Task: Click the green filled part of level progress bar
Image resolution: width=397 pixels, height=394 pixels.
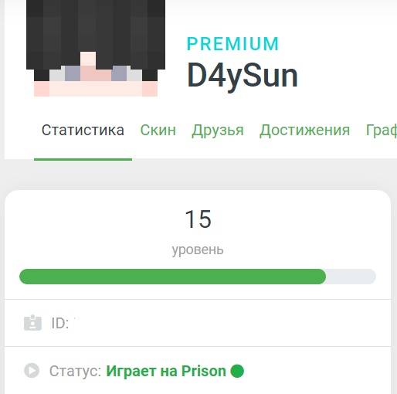Action: pos(172,277)
